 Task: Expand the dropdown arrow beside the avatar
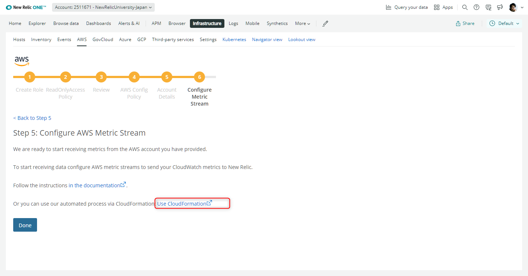(522, 8)
